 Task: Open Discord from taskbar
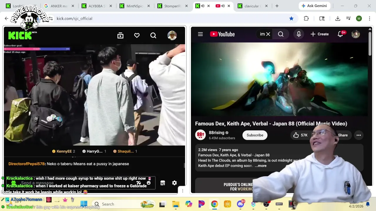click(241, 204)
